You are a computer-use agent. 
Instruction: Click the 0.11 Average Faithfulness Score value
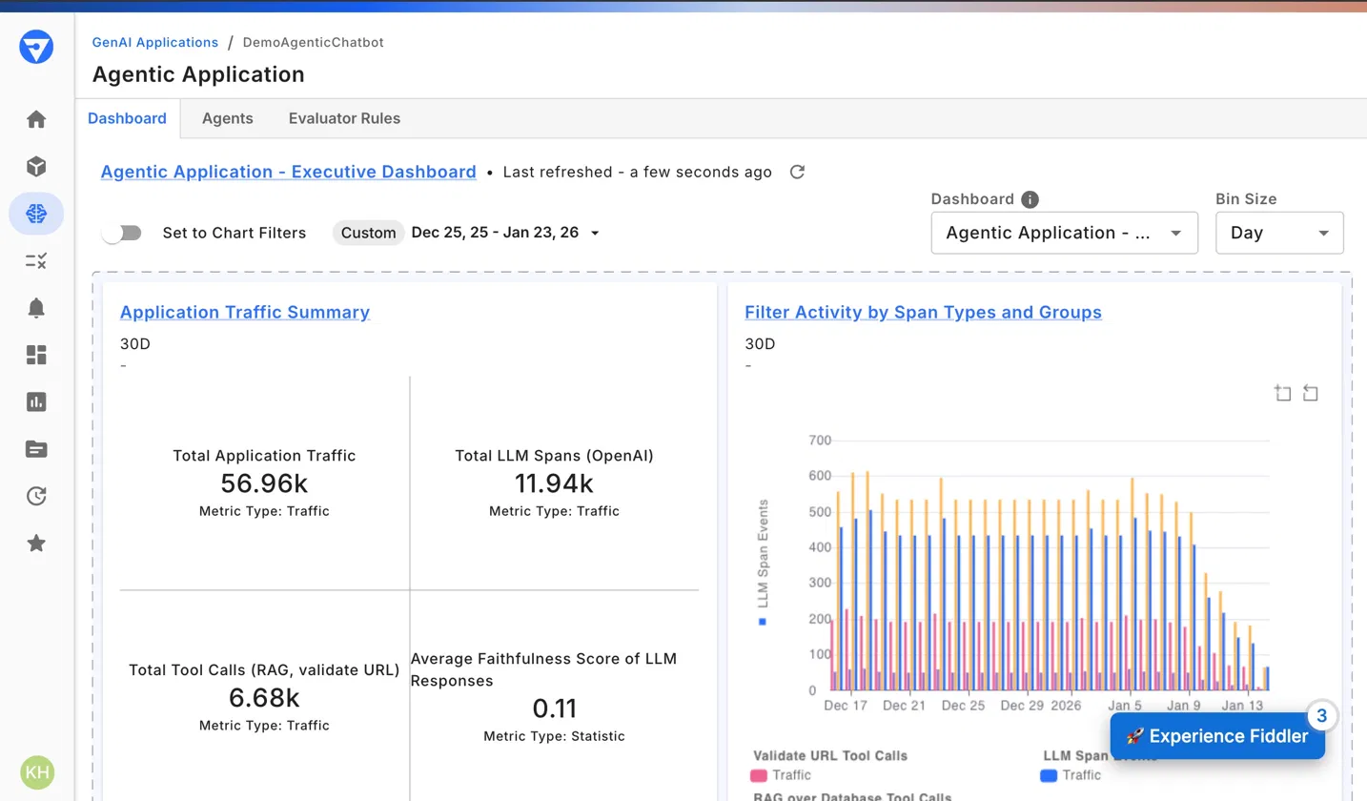pyautogui.click(x=554, y=709)
